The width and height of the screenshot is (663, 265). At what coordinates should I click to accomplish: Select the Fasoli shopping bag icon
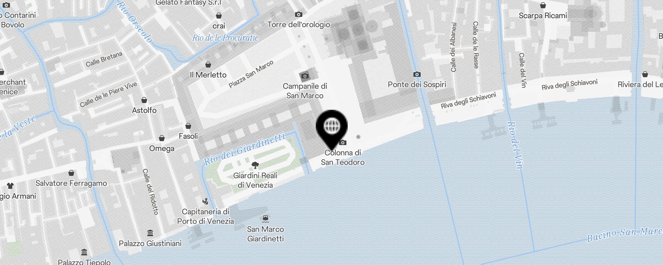(188, 126)
